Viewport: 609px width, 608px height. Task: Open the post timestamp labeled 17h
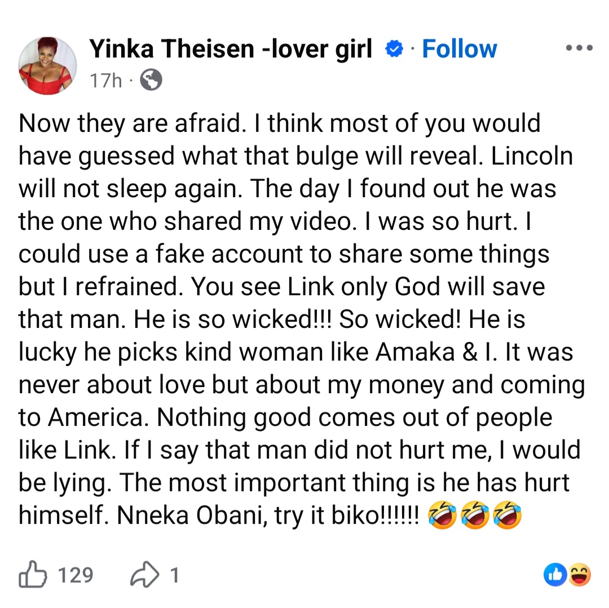point(105,81)
